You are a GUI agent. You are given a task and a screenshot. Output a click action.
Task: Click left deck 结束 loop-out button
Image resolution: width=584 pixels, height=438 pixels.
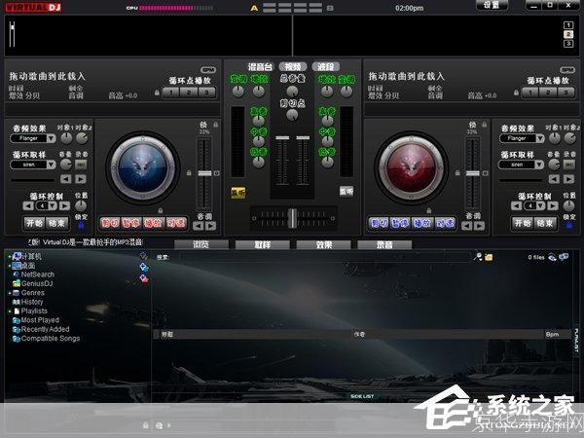[57, 223]
